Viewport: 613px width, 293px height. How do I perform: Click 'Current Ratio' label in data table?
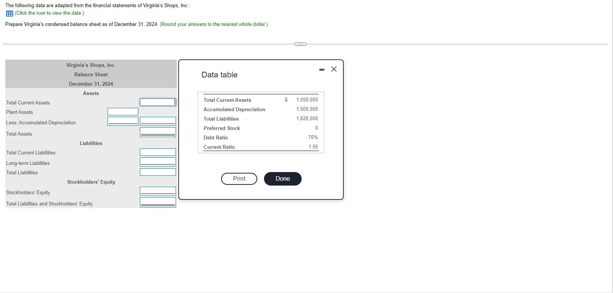coord(219,147)
